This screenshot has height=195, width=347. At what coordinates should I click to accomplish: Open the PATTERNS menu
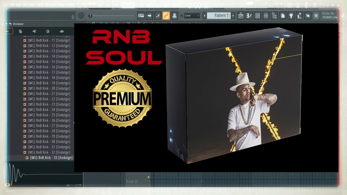(29, 5)
